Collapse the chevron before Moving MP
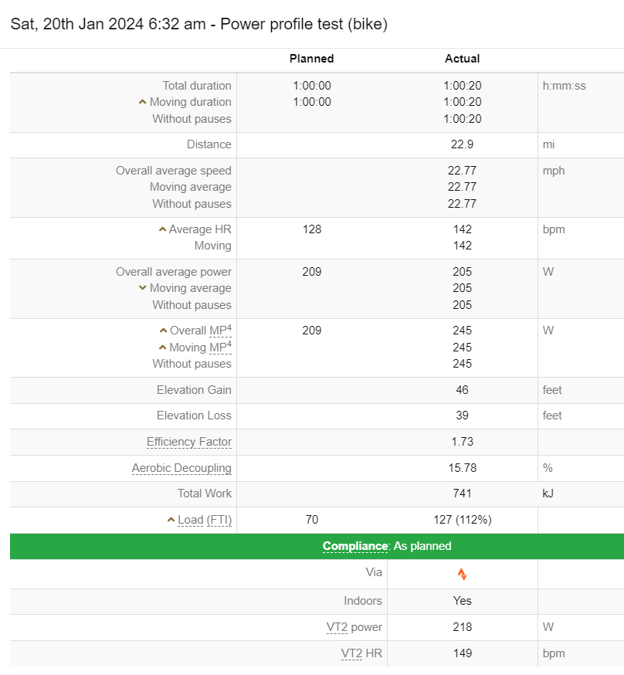The width and height of the screenshot is (624, 675). tap(162, 348)
